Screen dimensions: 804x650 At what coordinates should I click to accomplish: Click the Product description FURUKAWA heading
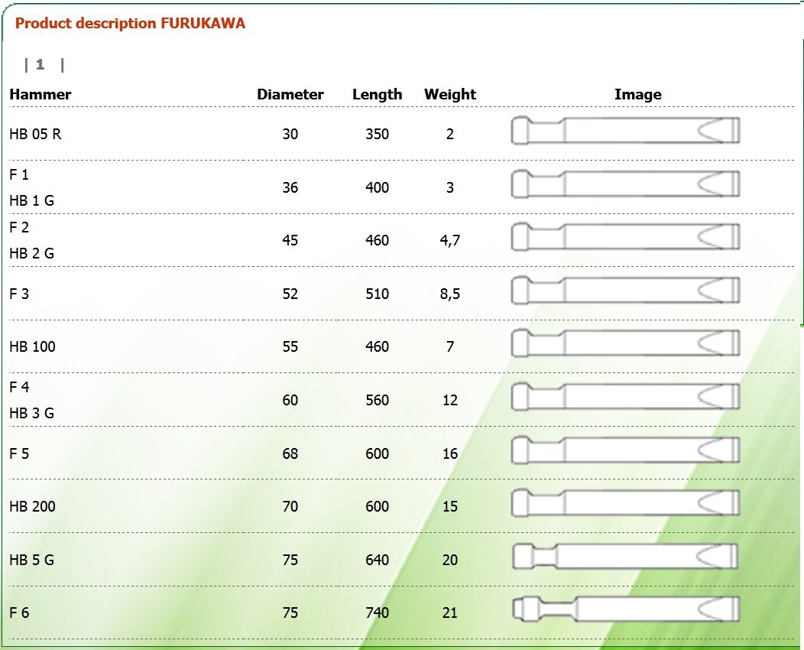click(x=130, y=23)
